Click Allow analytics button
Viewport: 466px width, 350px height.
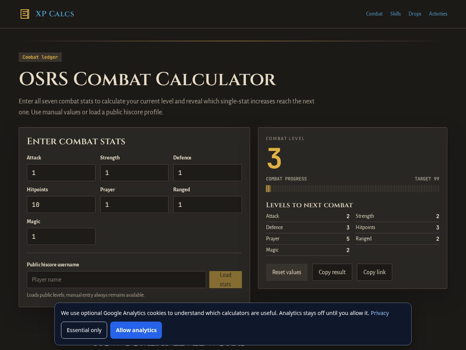136,330
